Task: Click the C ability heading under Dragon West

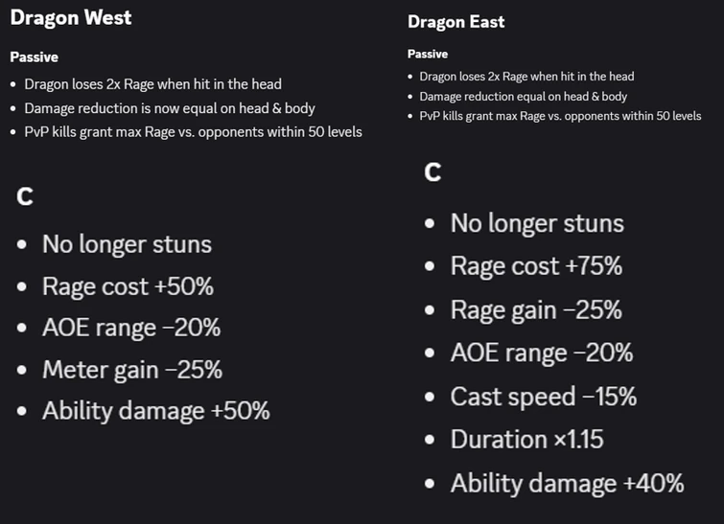Action: [26, 197]
